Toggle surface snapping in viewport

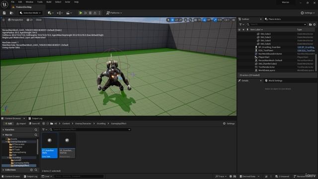[190, 20]
